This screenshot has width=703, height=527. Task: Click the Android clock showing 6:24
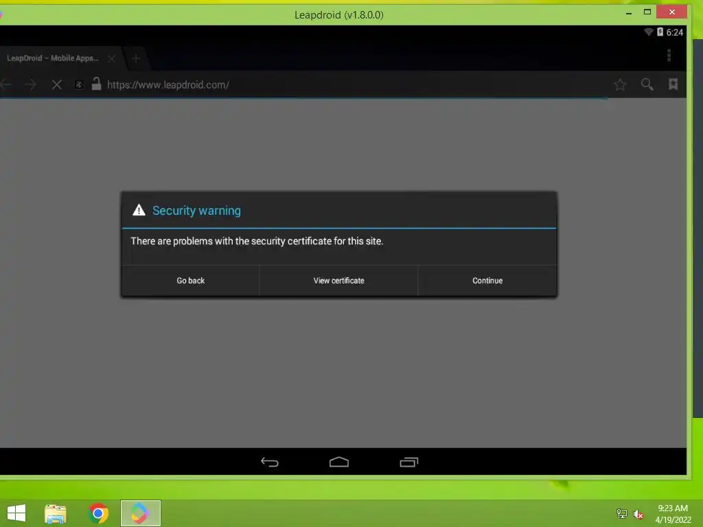[x=674, y=32]
